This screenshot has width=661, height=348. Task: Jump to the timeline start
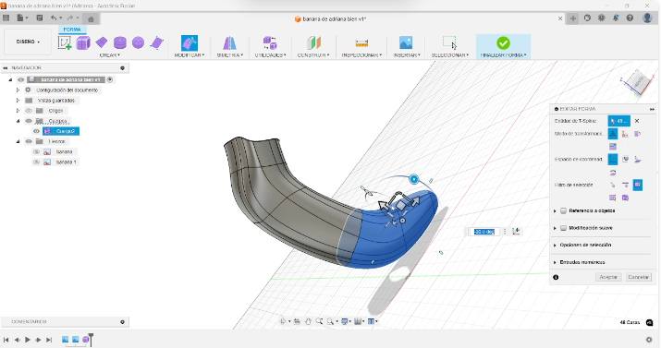pos(6,339)
